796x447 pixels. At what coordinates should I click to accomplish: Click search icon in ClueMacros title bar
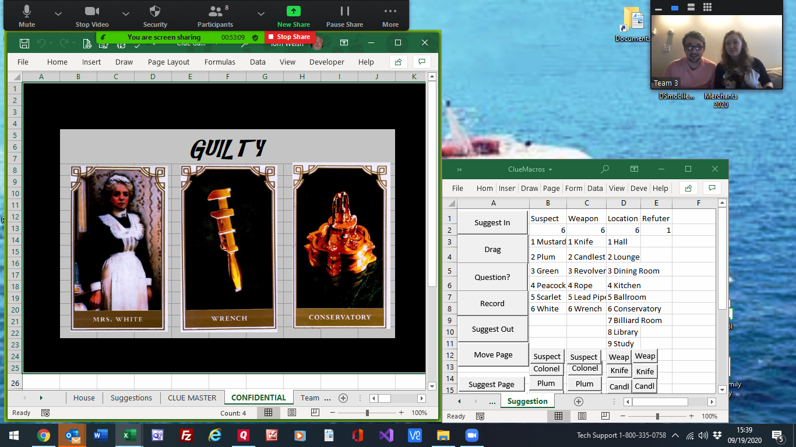(x=605, y=169)
